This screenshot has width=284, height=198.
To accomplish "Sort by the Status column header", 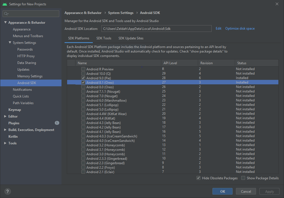I will click(257, 63).
